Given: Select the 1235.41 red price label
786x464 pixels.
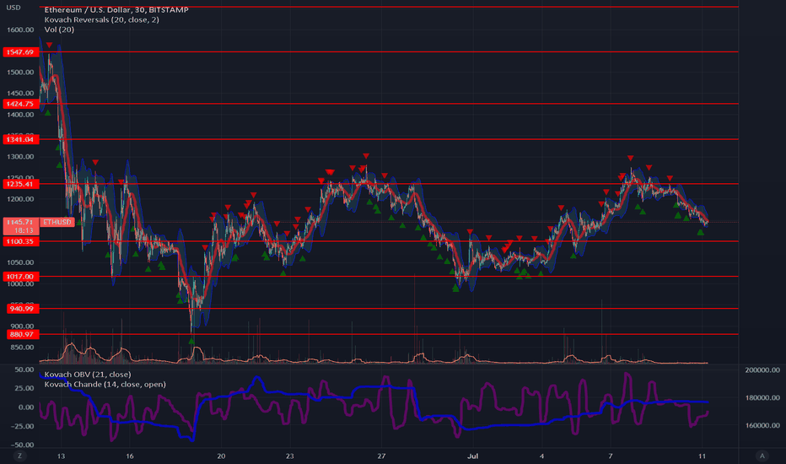Looking at the screenshot, I should point(20,184).
